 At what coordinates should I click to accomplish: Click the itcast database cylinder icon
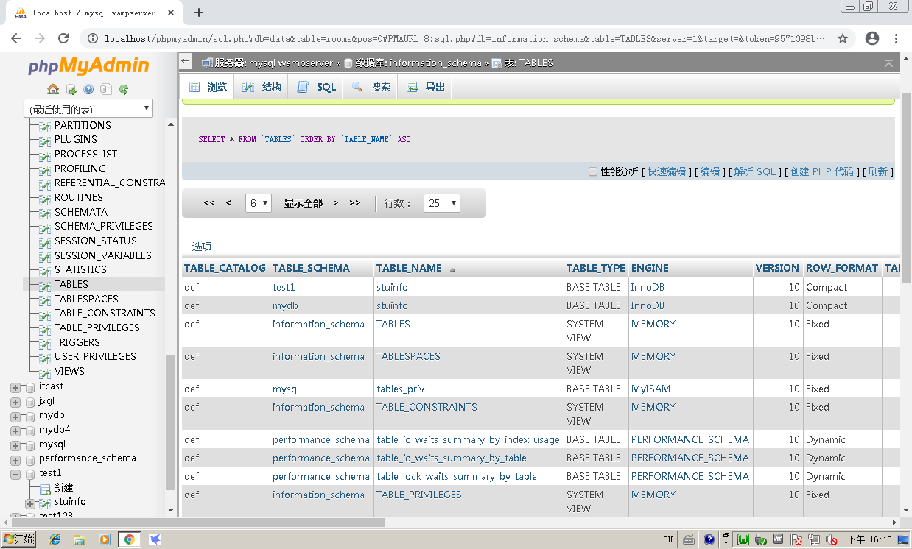[30, 386]
